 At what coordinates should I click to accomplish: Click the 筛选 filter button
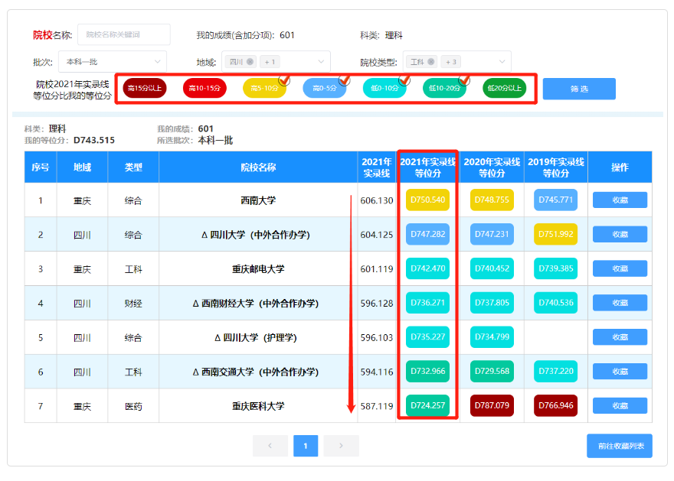[x=579, y=89]
